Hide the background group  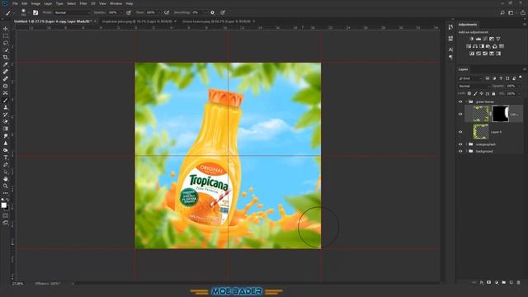(x=460, y=152)
